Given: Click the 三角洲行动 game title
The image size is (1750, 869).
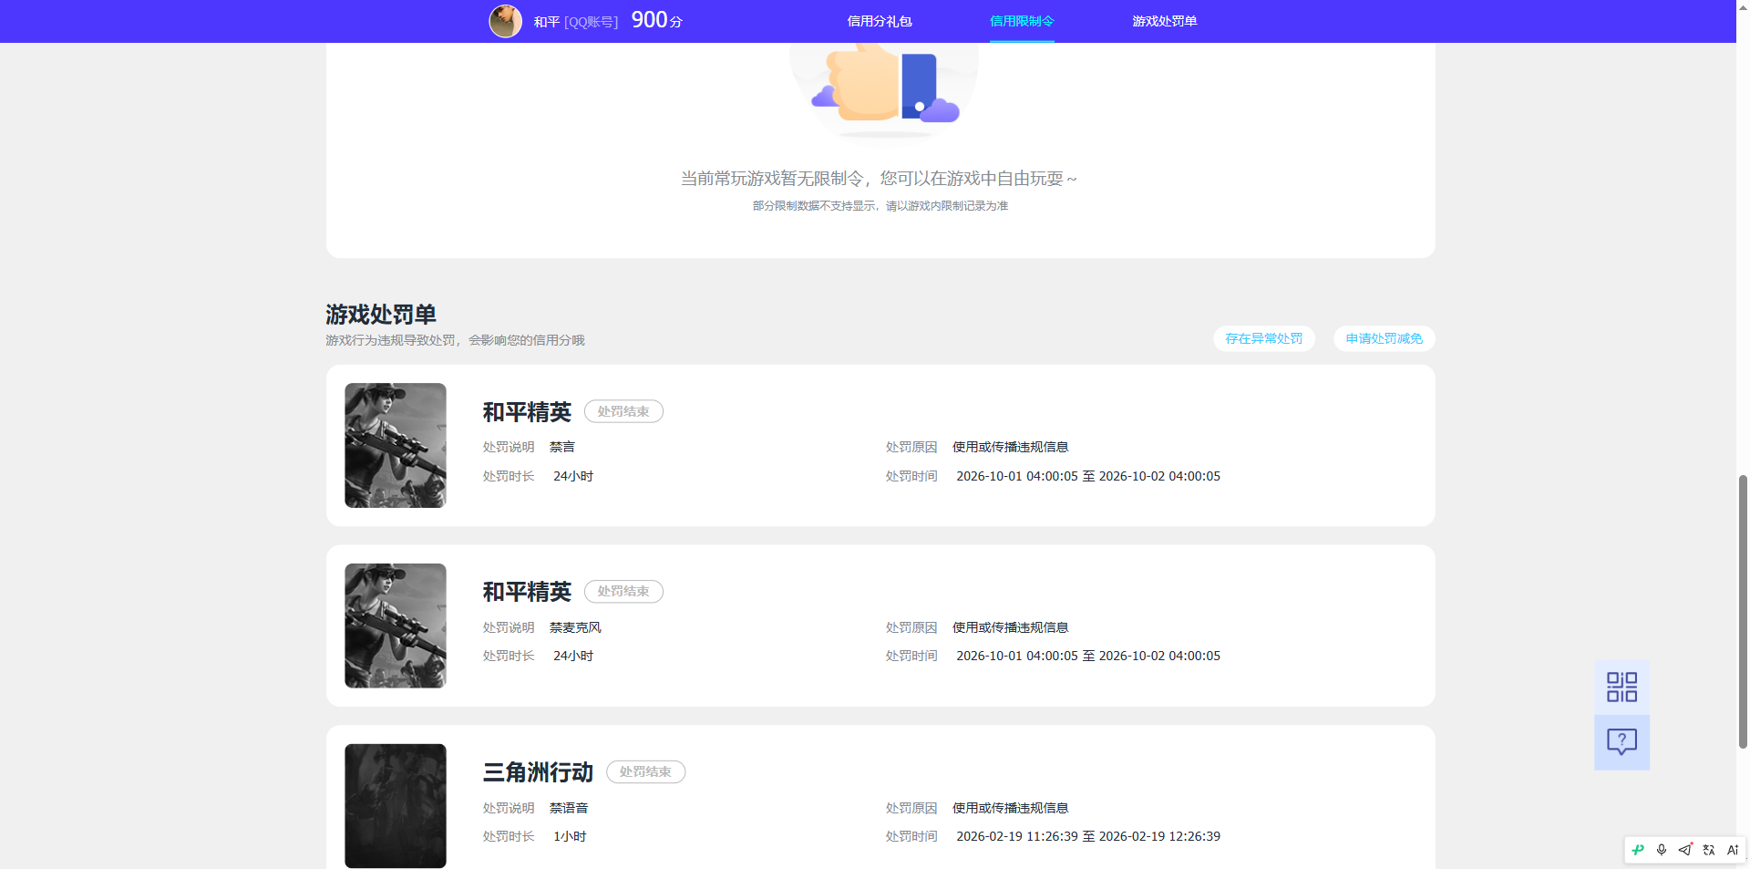Looking at the screenshot, I should click(538, 772).
